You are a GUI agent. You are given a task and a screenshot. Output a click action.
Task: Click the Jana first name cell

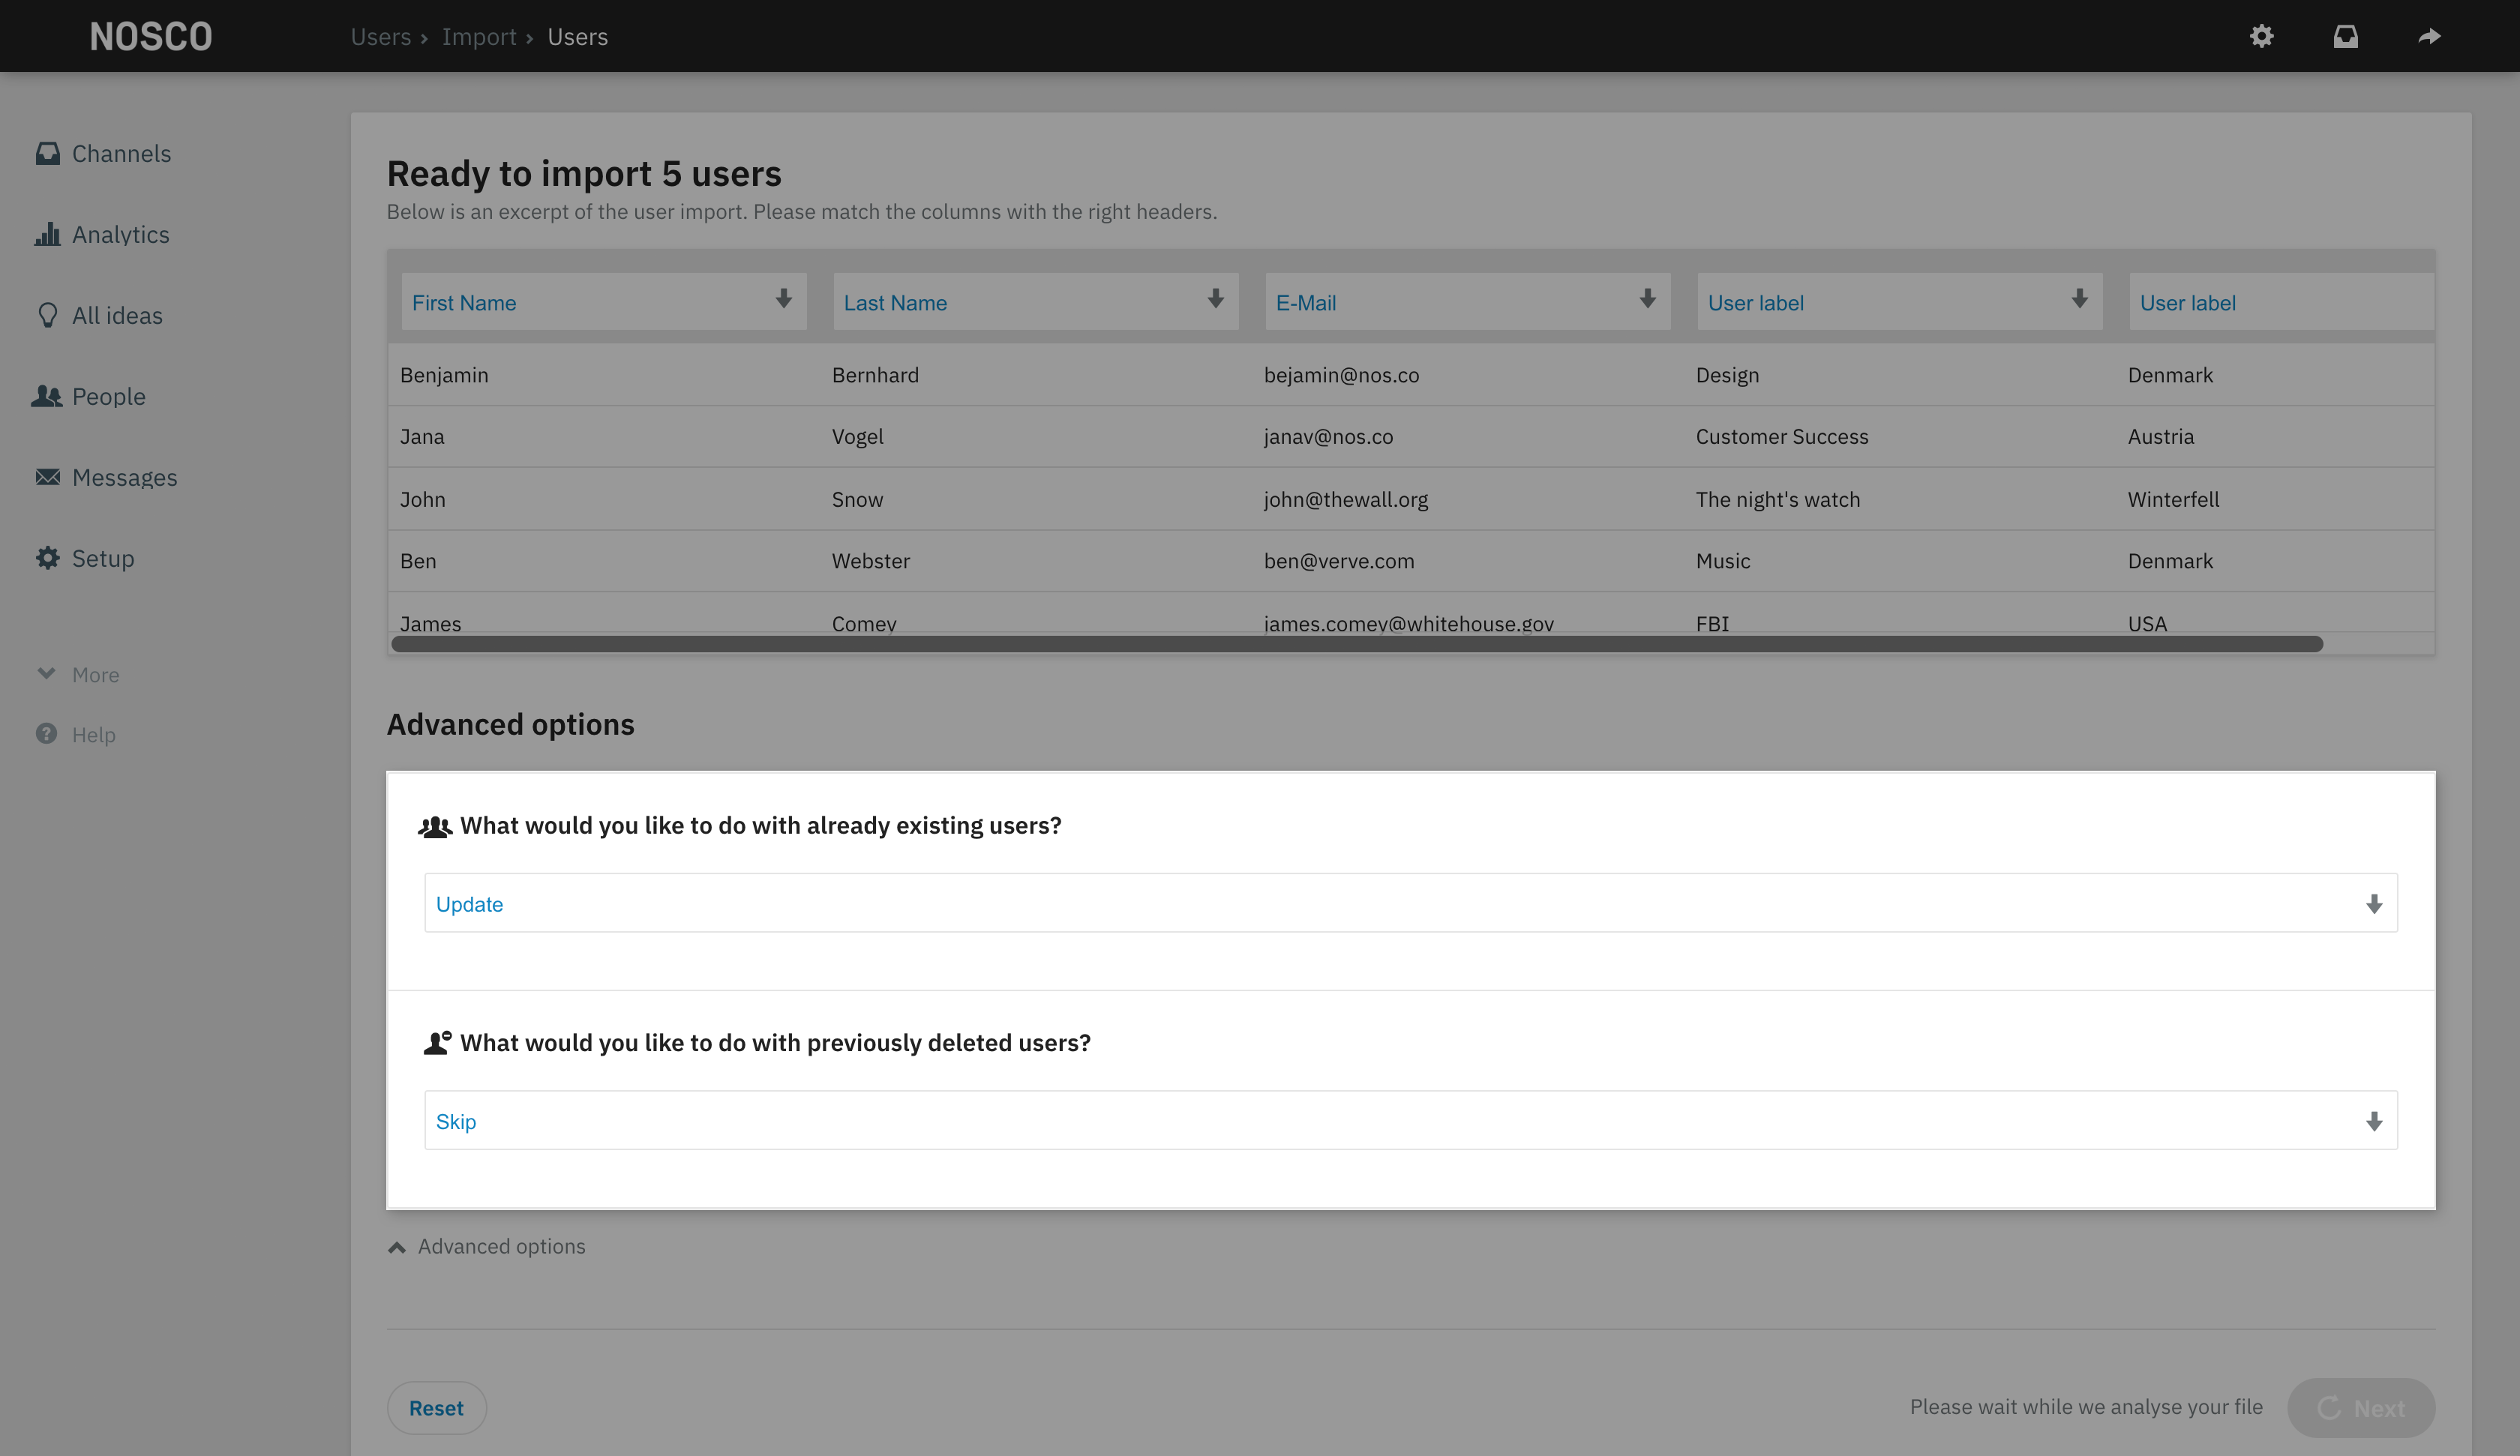[x=422, y=436]
